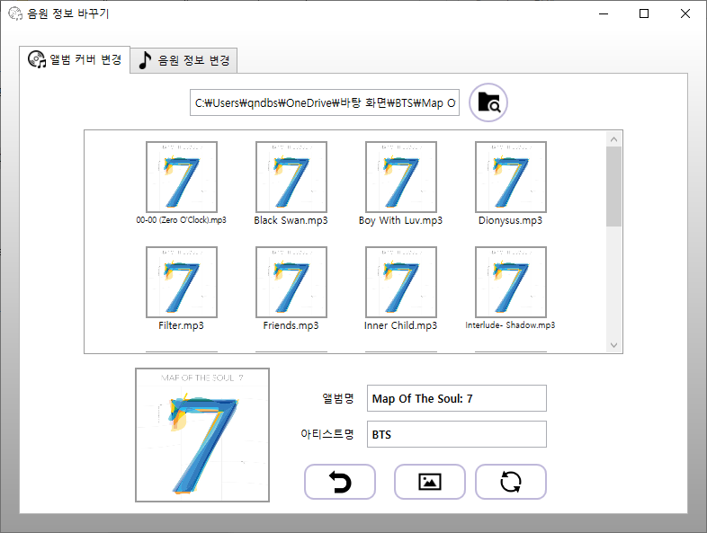This screenshot has height=533, width=707.
Task: Click the refresh sync arrows button
Action: [x=511, y=482]
